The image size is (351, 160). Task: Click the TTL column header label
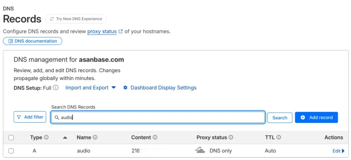coord(270,137)
